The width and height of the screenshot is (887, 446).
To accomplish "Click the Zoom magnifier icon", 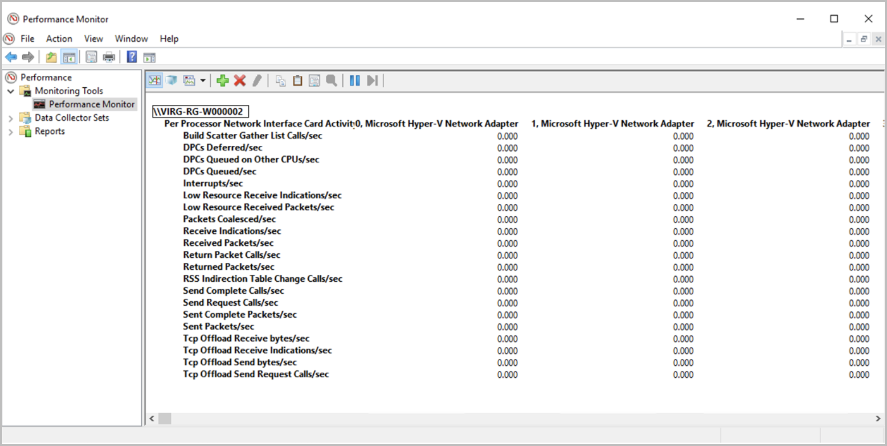I will tap(332, 80).
